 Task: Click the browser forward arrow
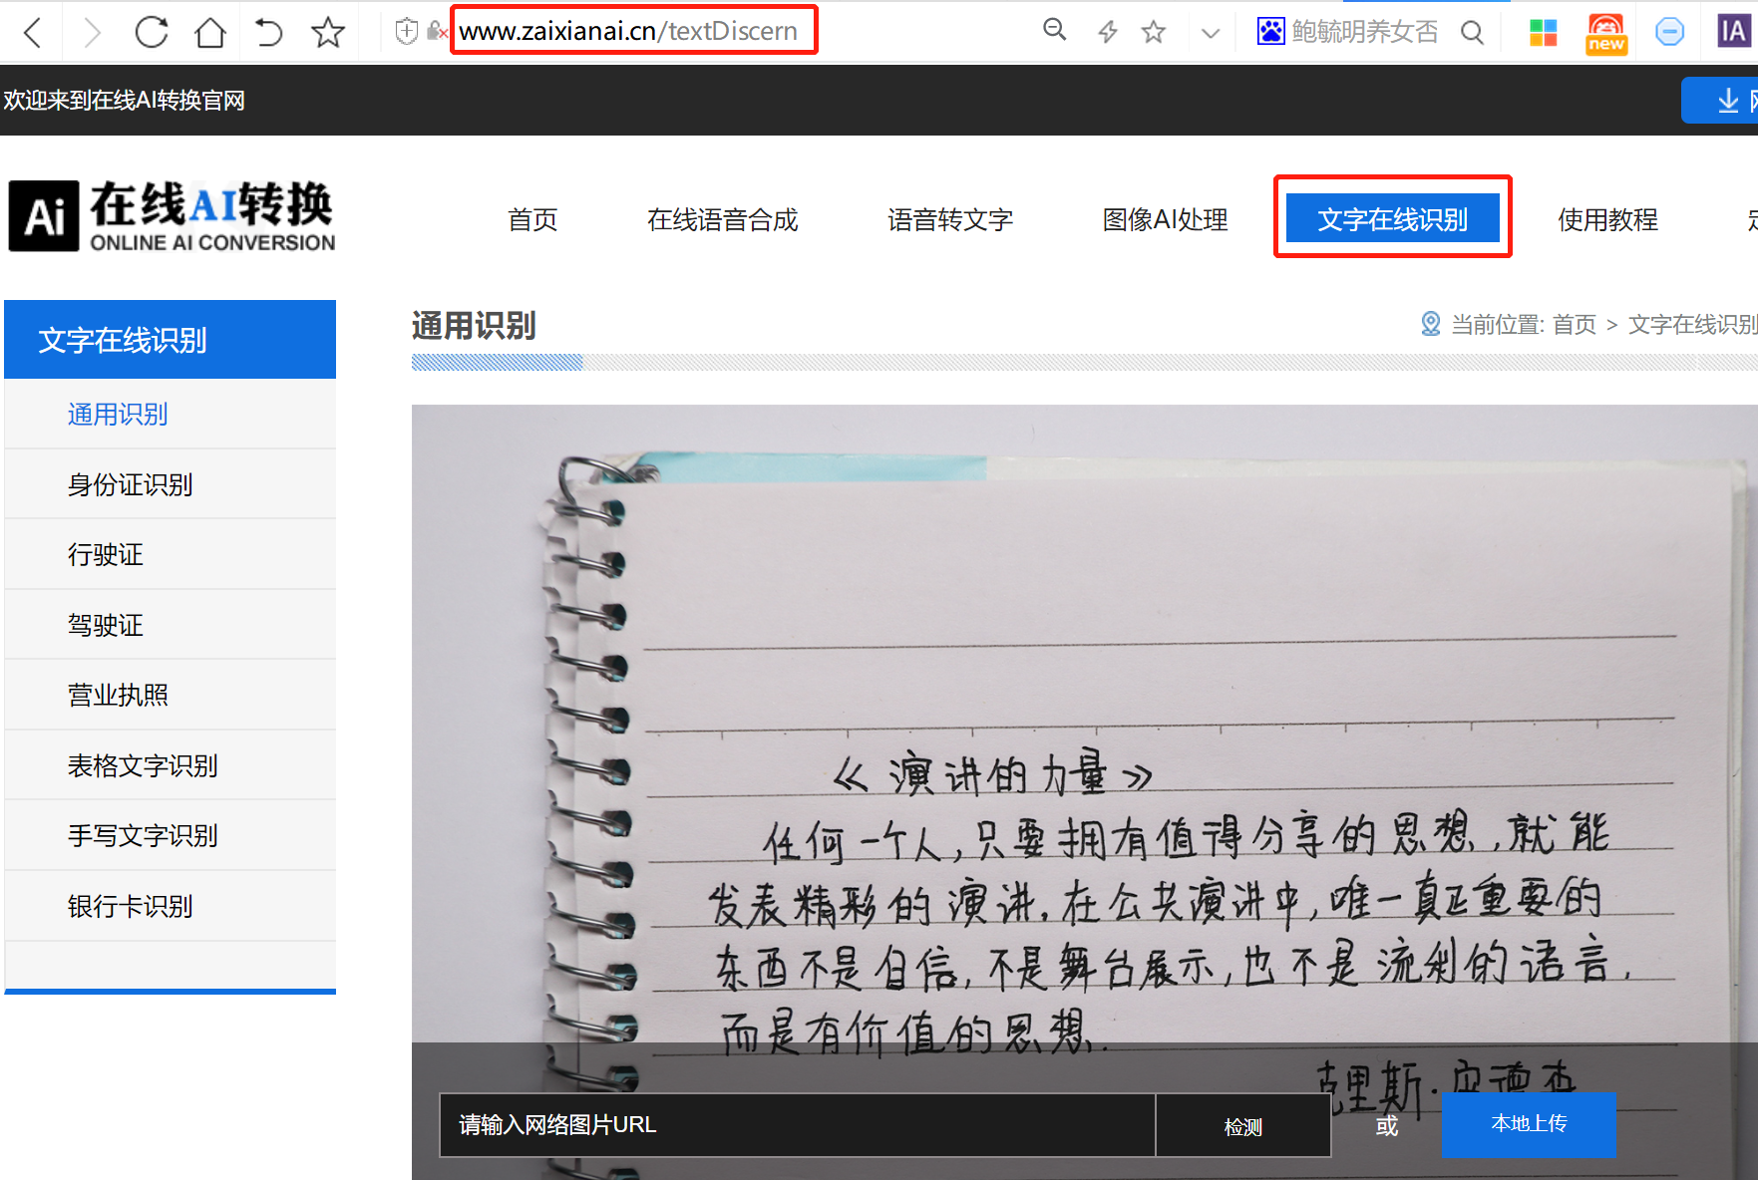92,33
